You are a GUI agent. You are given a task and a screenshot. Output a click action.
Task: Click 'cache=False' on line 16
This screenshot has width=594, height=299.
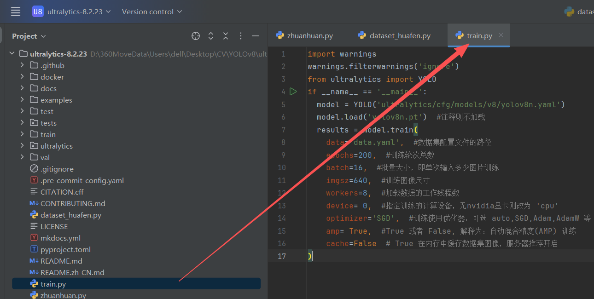[351, 244]
